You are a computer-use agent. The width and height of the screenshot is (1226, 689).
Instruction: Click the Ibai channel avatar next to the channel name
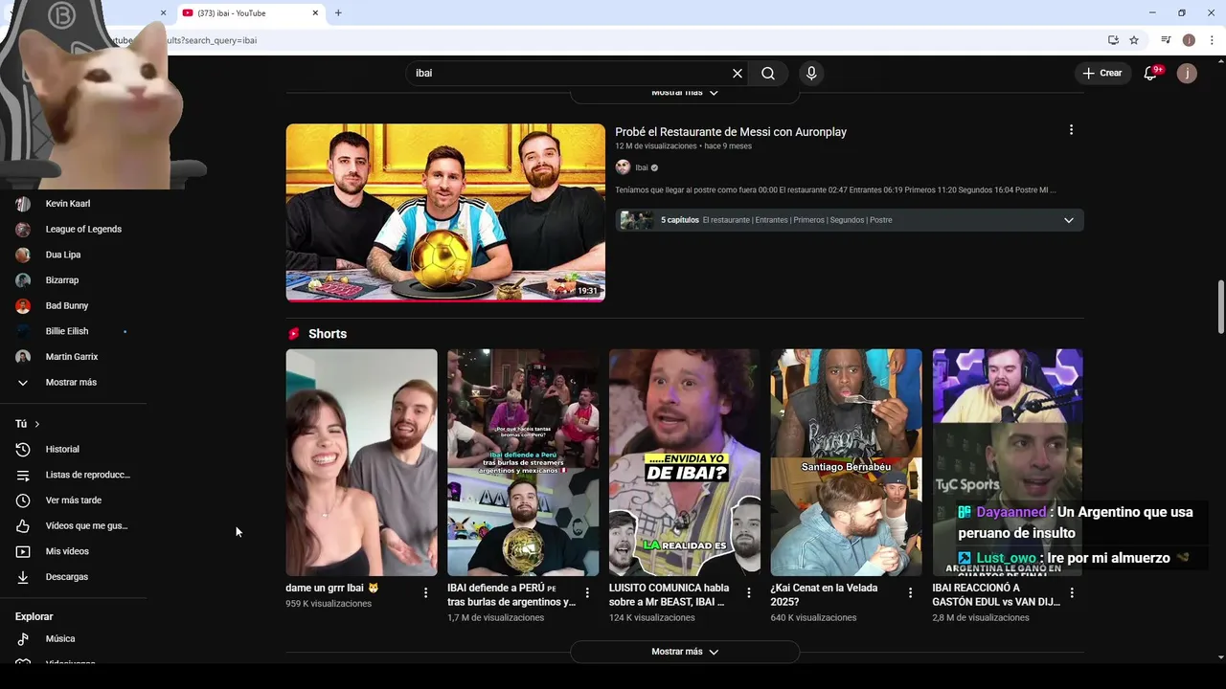[623, 167]
